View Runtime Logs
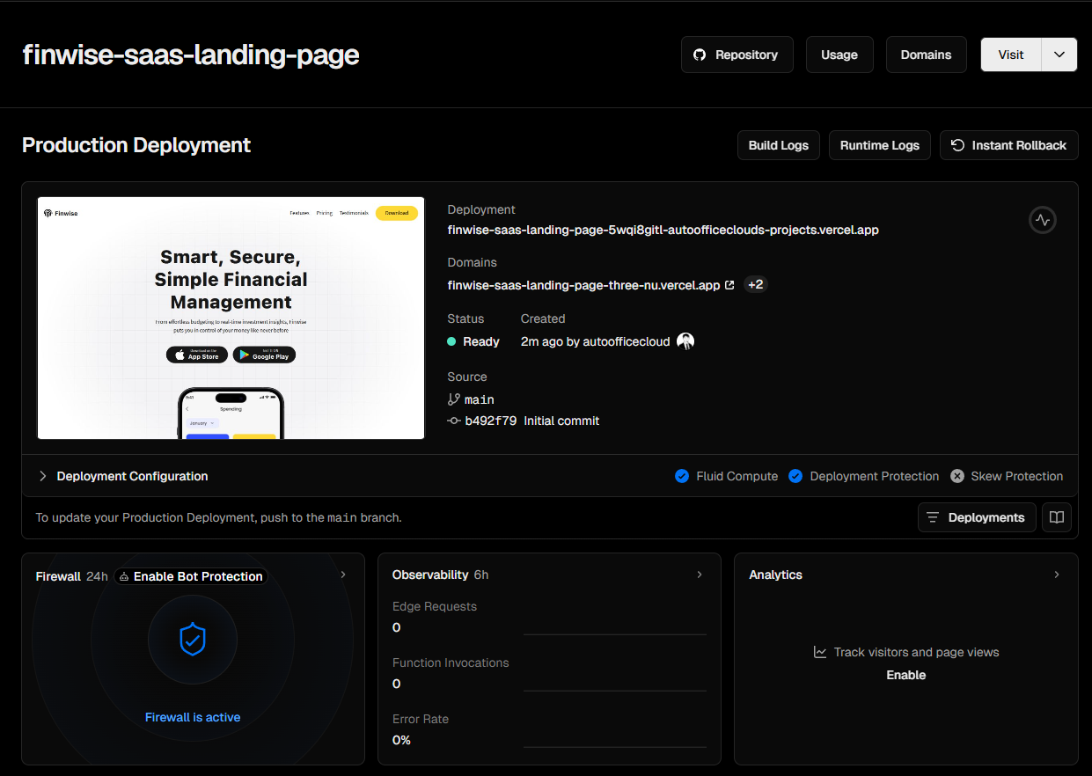The height and width of the screenshot is (776, 1092). 880,145
